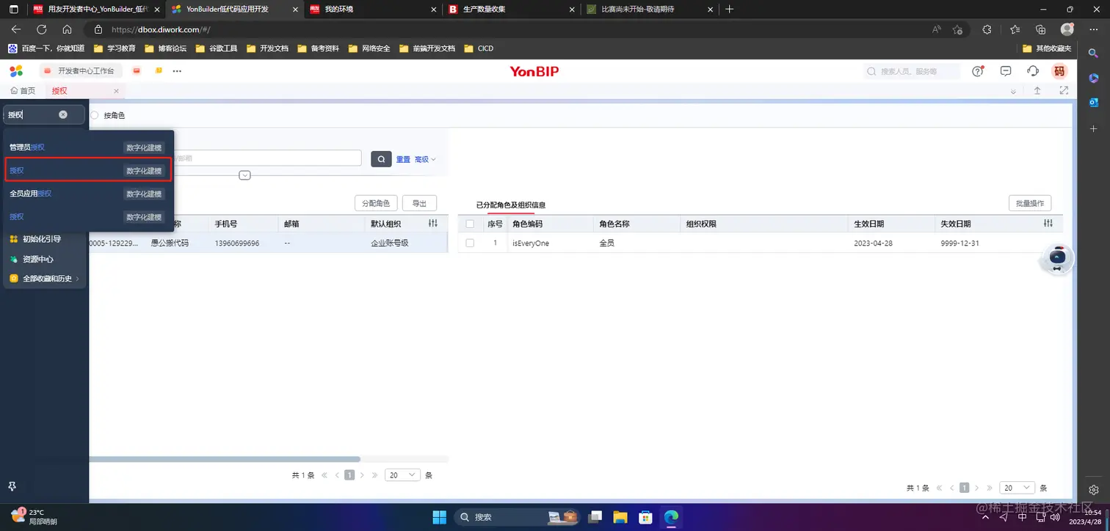This screenshot has width=1110, height=531.
Task: Click the fullscreen expand icon near the tab bar
Action: coord(1063,90)
